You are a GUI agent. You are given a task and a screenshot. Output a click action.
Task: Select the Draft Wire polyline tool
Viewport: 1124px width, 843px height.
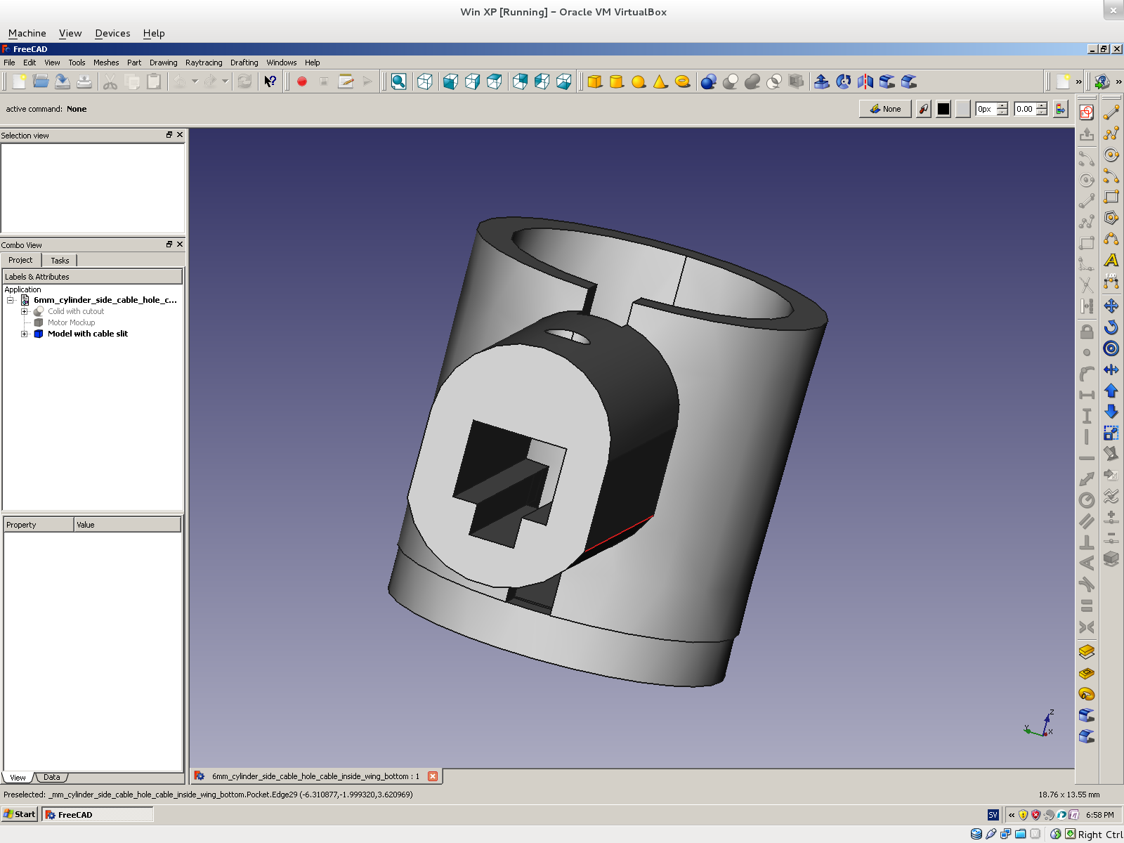1111,133
